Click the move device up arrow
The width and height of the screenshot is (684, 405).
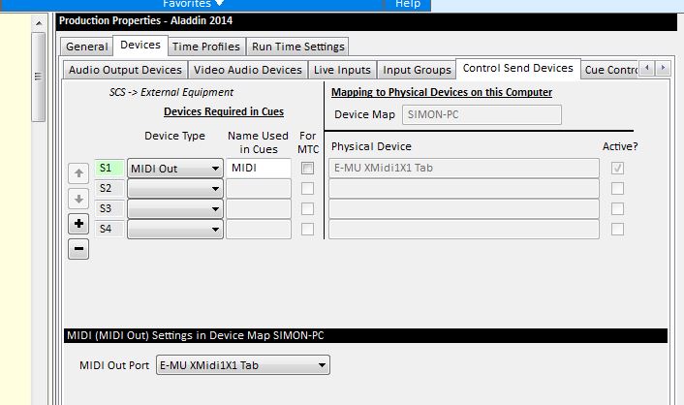tap(79, 174)
